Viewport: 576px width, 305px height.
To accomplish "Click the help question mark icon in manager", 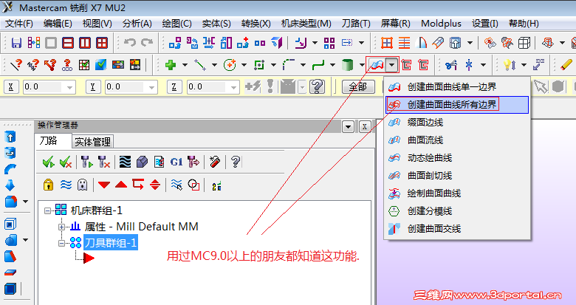I will click(x=236, y=162).
